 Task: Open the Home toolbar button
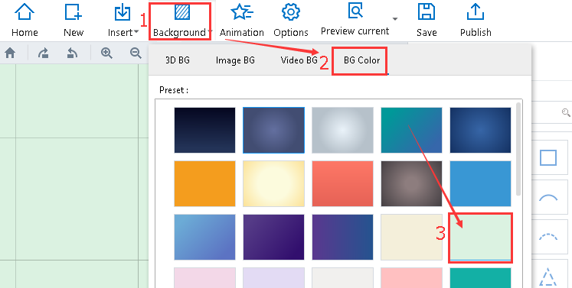pyautogui.click(x=25, y=20)
